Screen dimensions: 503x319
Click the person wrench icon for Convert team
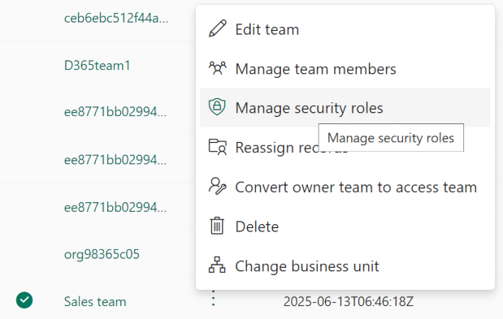click(x=218, y=186)
